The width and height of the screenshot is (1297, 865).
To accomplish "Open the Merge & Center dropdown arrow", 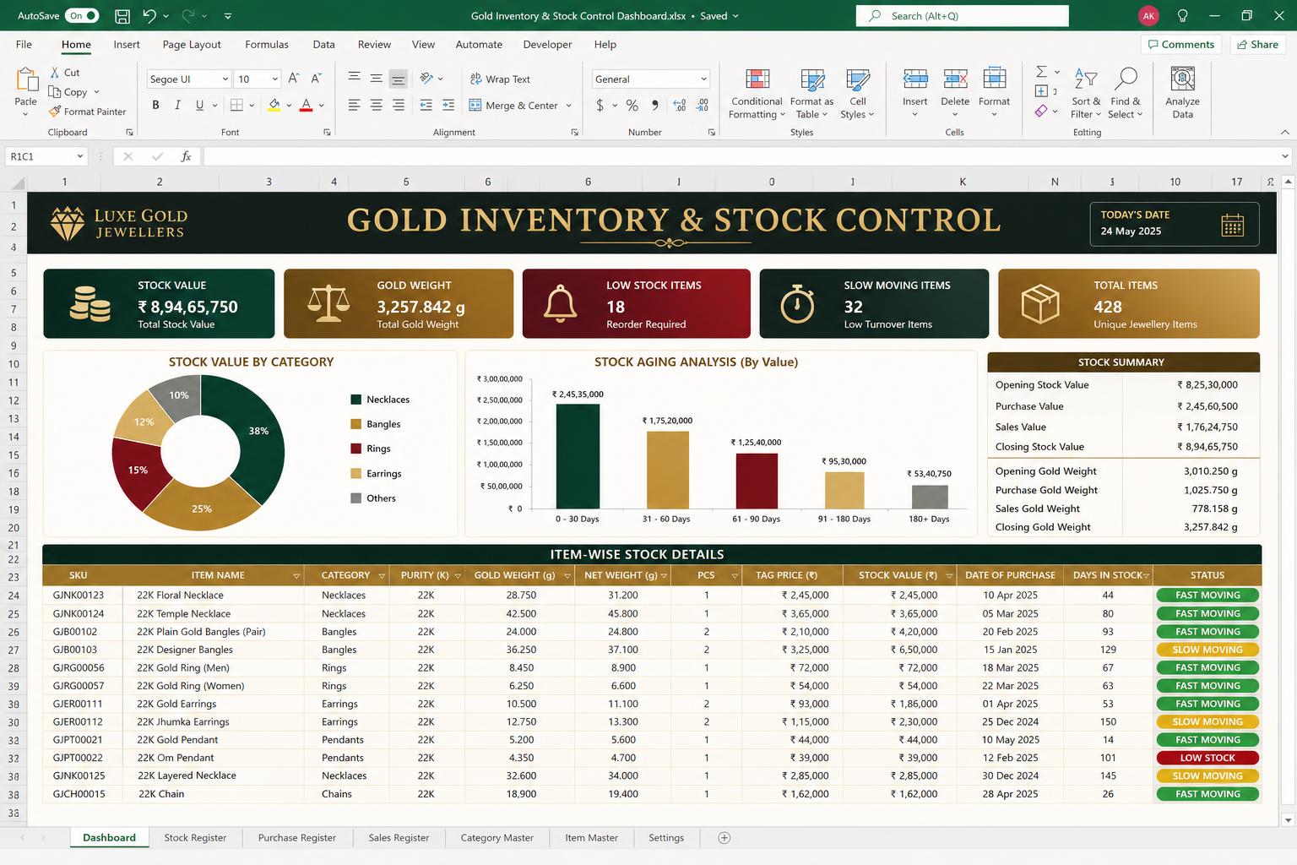I will (x=569, y=106).
